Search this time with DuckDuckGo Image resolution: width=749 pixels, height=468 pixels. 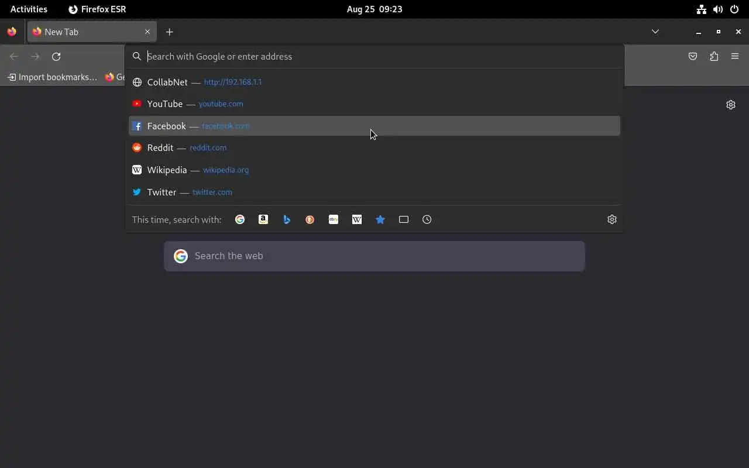click(x=310, y=219)
